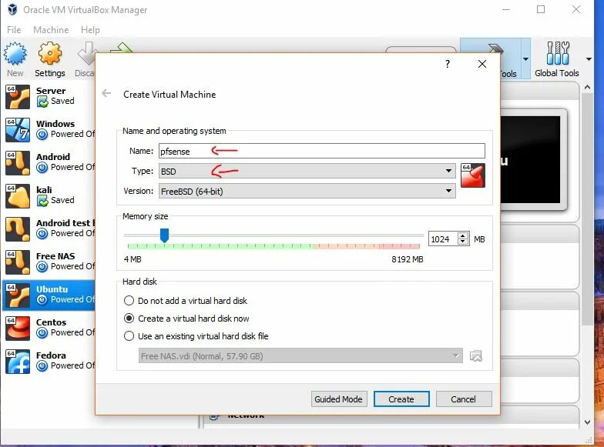
Task: Expand the Machine Tools dropdown arrow
Action: click(525, 58)
